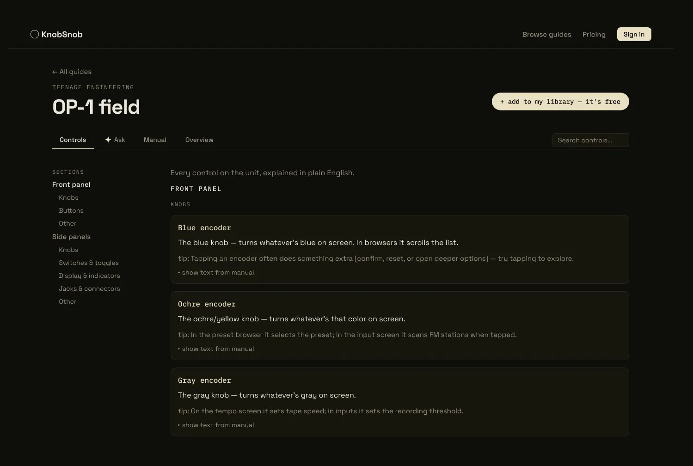The height and width of the screenshot is (466, 693).
Task: Click the KnobSnob circle logo icon
Action: click(x=34, y=34)
